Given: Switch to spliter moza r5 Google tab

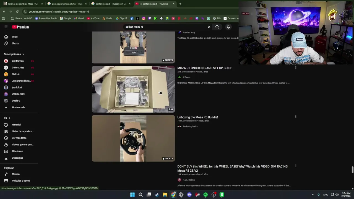Looking at the screenshot, I should (111, 4).
